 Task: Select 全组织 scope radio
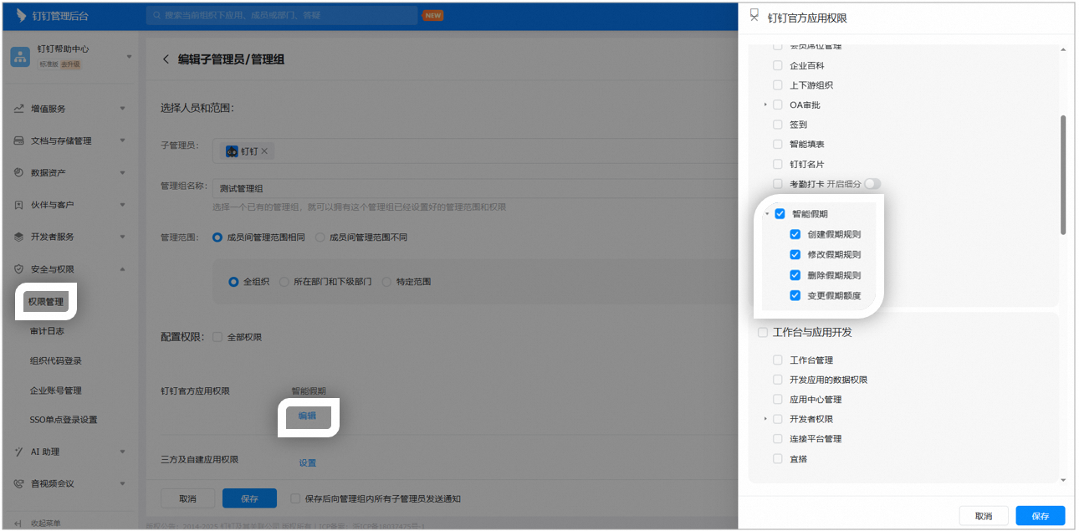tap(233, 282)
